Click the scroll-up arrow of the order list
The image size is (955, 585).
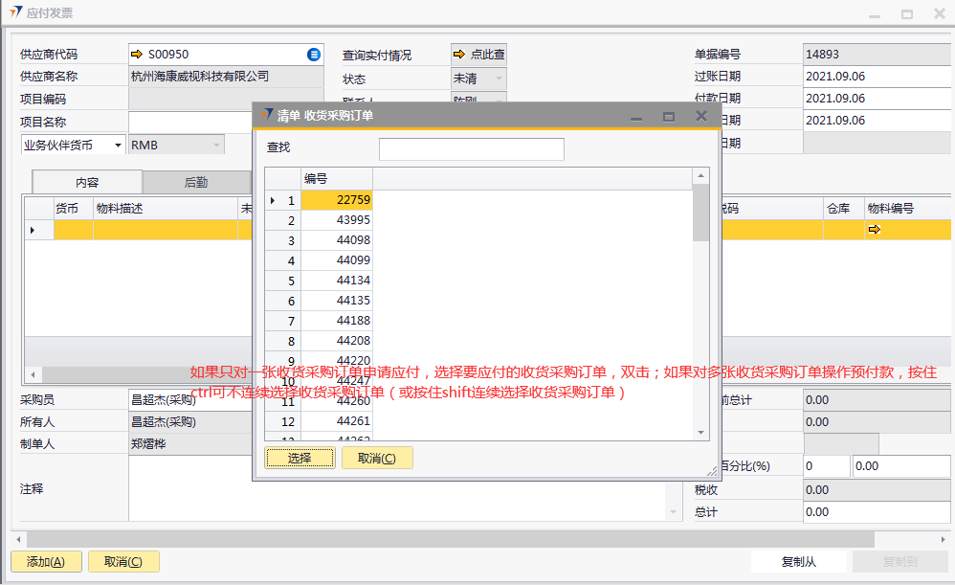(701, 177)
